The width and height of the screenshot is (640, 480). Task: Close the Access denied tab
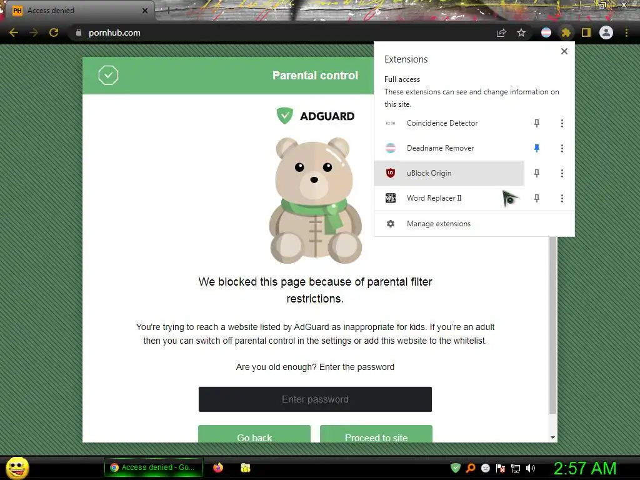[144, 11]
